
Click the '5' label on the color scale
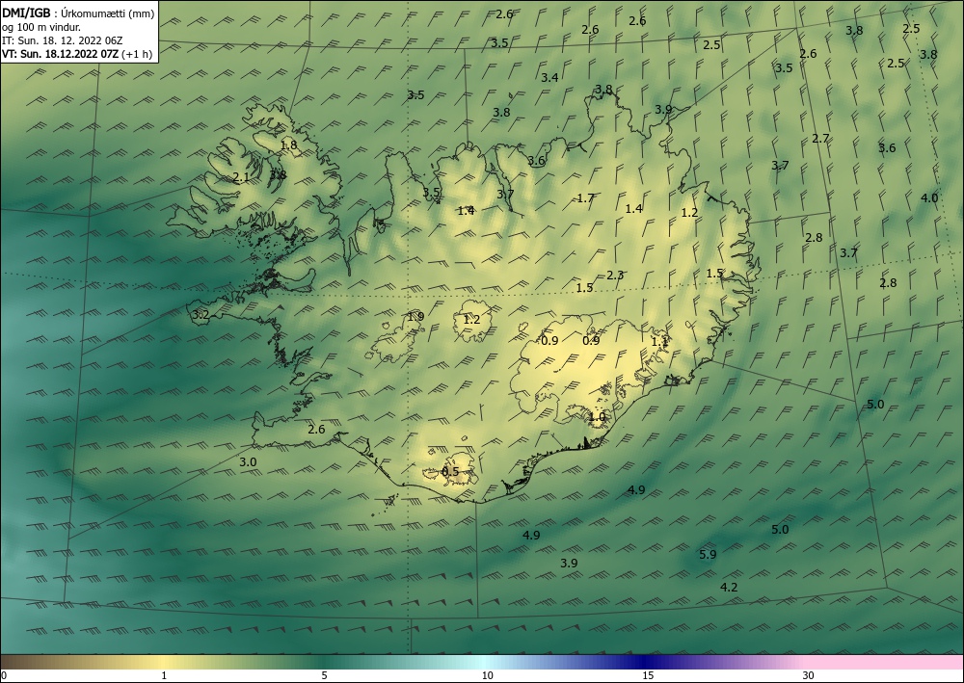pyautogui.click(x=324, y=675)
